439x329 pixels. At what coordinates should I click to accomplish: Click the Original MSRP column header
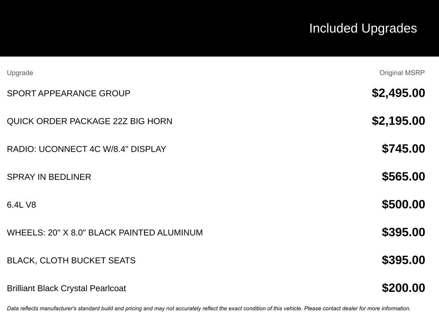402,73
